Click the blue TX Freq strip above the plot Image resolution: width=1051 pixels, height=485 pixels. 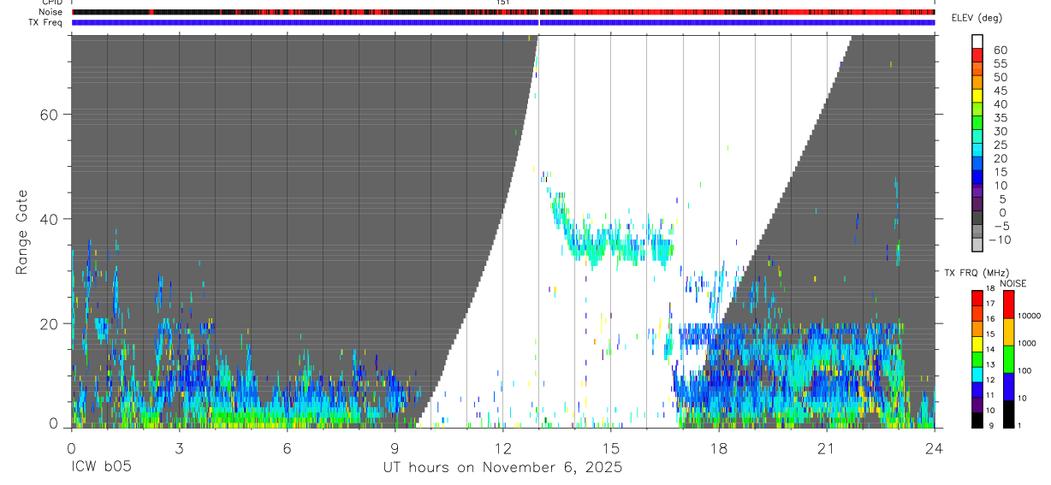[x=502, y=22]
